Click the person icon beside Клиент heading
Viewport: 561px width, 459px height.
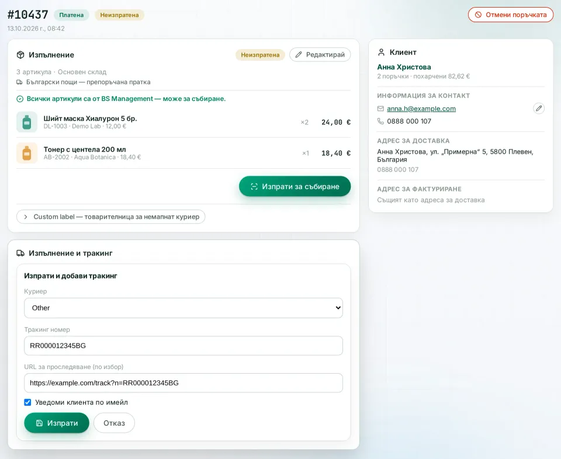tap(382, 52)
